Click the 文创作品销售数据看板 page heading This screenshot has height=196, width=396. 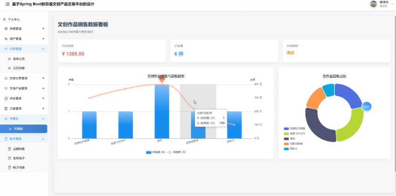83,24
